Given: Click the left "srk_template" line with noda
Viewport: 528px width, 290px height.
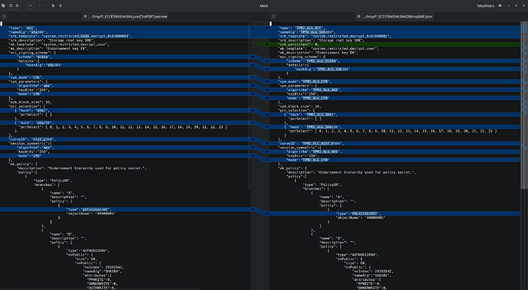Looking at the screenshot, I should [70, 37].
